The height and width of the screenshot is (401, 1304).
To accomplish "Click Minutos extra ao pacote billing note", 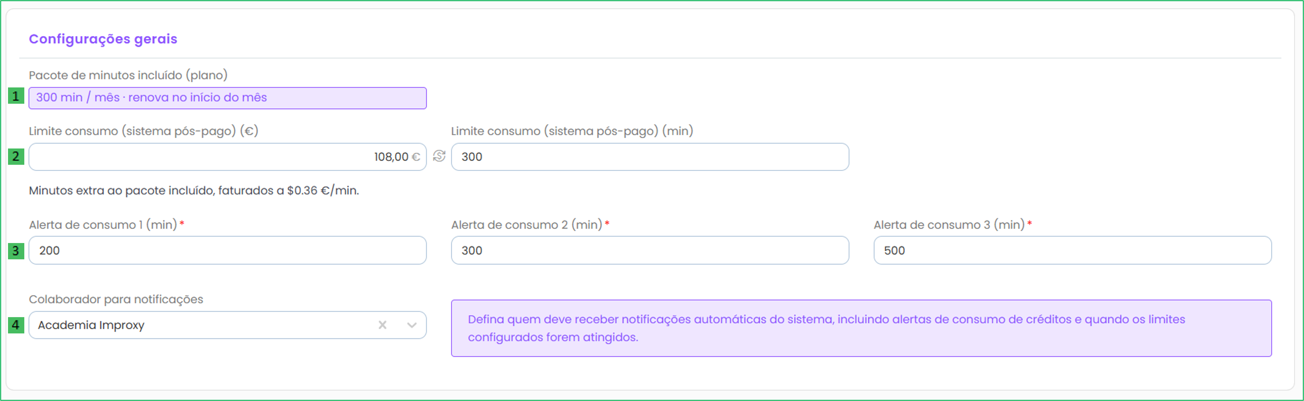I will point(194,190).
